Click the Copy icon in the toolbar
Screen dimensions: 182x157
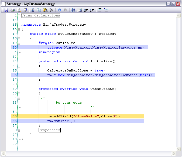point(39,10)
